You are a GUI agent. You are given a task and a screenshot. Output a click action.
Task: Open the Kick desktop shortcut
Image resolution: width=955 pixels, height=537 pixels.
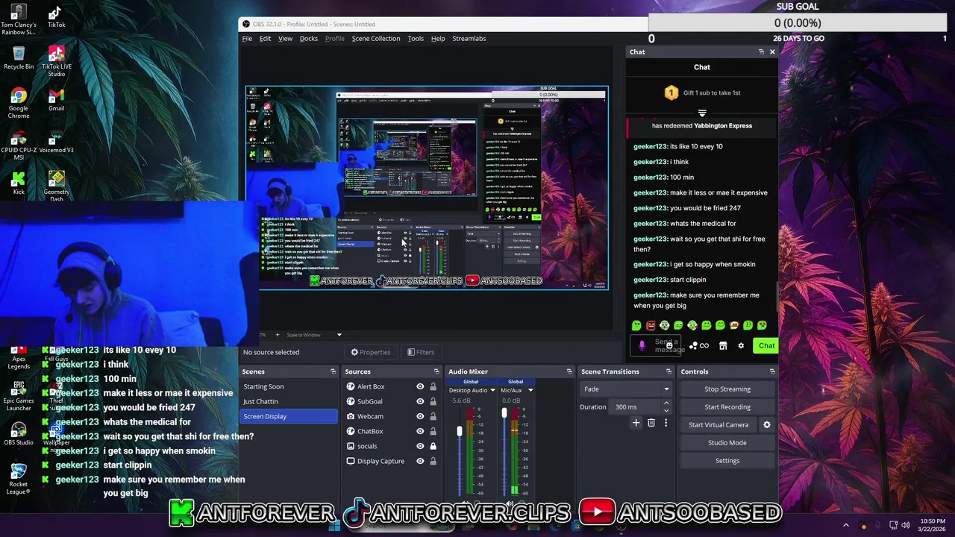(x=19, y=183)
